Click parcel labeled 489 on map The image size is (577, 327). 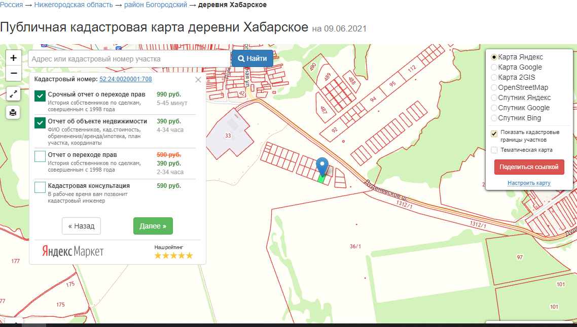tap(328, 77)
